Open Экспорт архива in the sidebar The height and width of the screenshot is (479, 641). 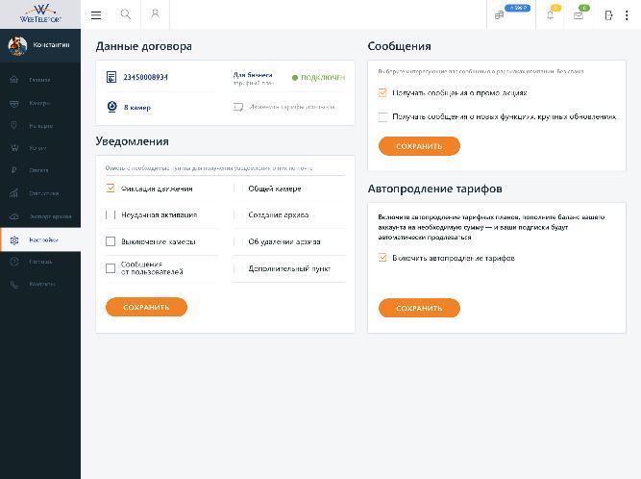click(40, 216)
